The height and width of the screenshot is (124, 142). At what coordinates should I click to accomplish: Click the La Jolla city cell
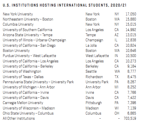coord(91,46)
